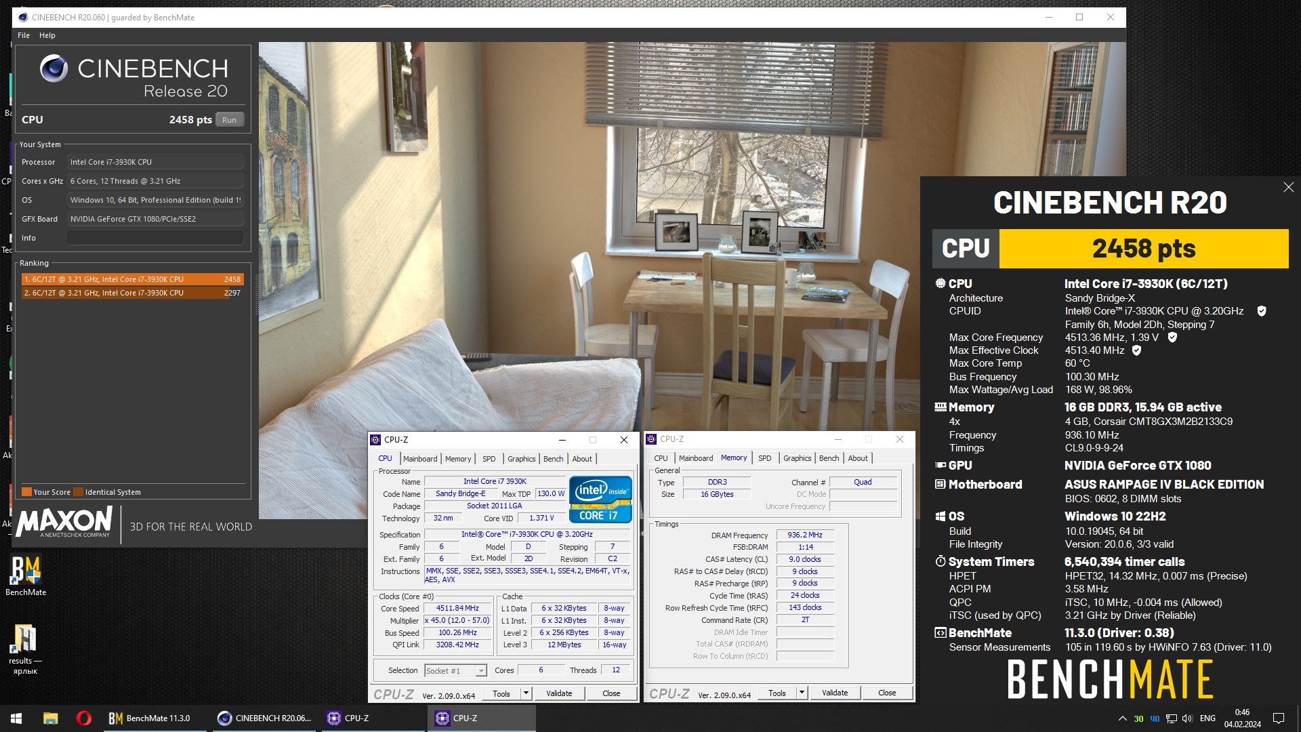Open the Socket #1 selection dropdown
Screen dimensions: 1301x732
(455, 670)
